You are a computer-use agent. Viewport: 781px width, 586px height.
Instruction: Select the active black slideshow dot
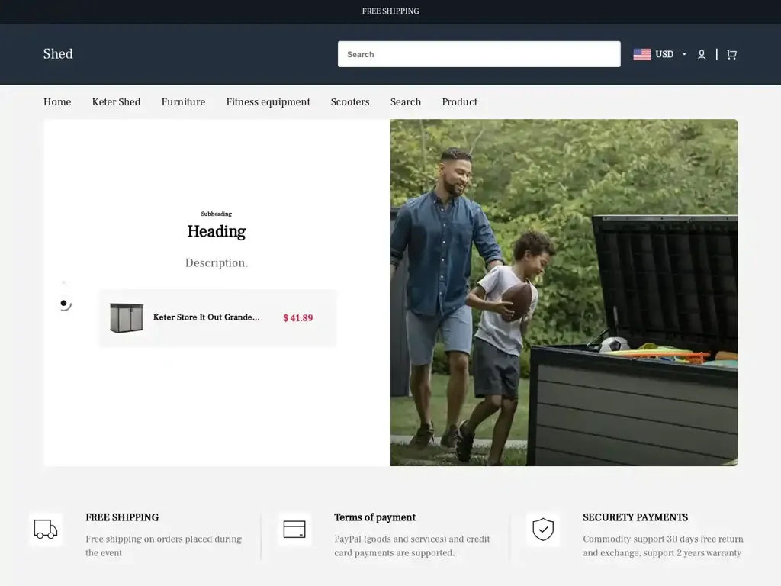pyautogui.click(x=64, y=303)
